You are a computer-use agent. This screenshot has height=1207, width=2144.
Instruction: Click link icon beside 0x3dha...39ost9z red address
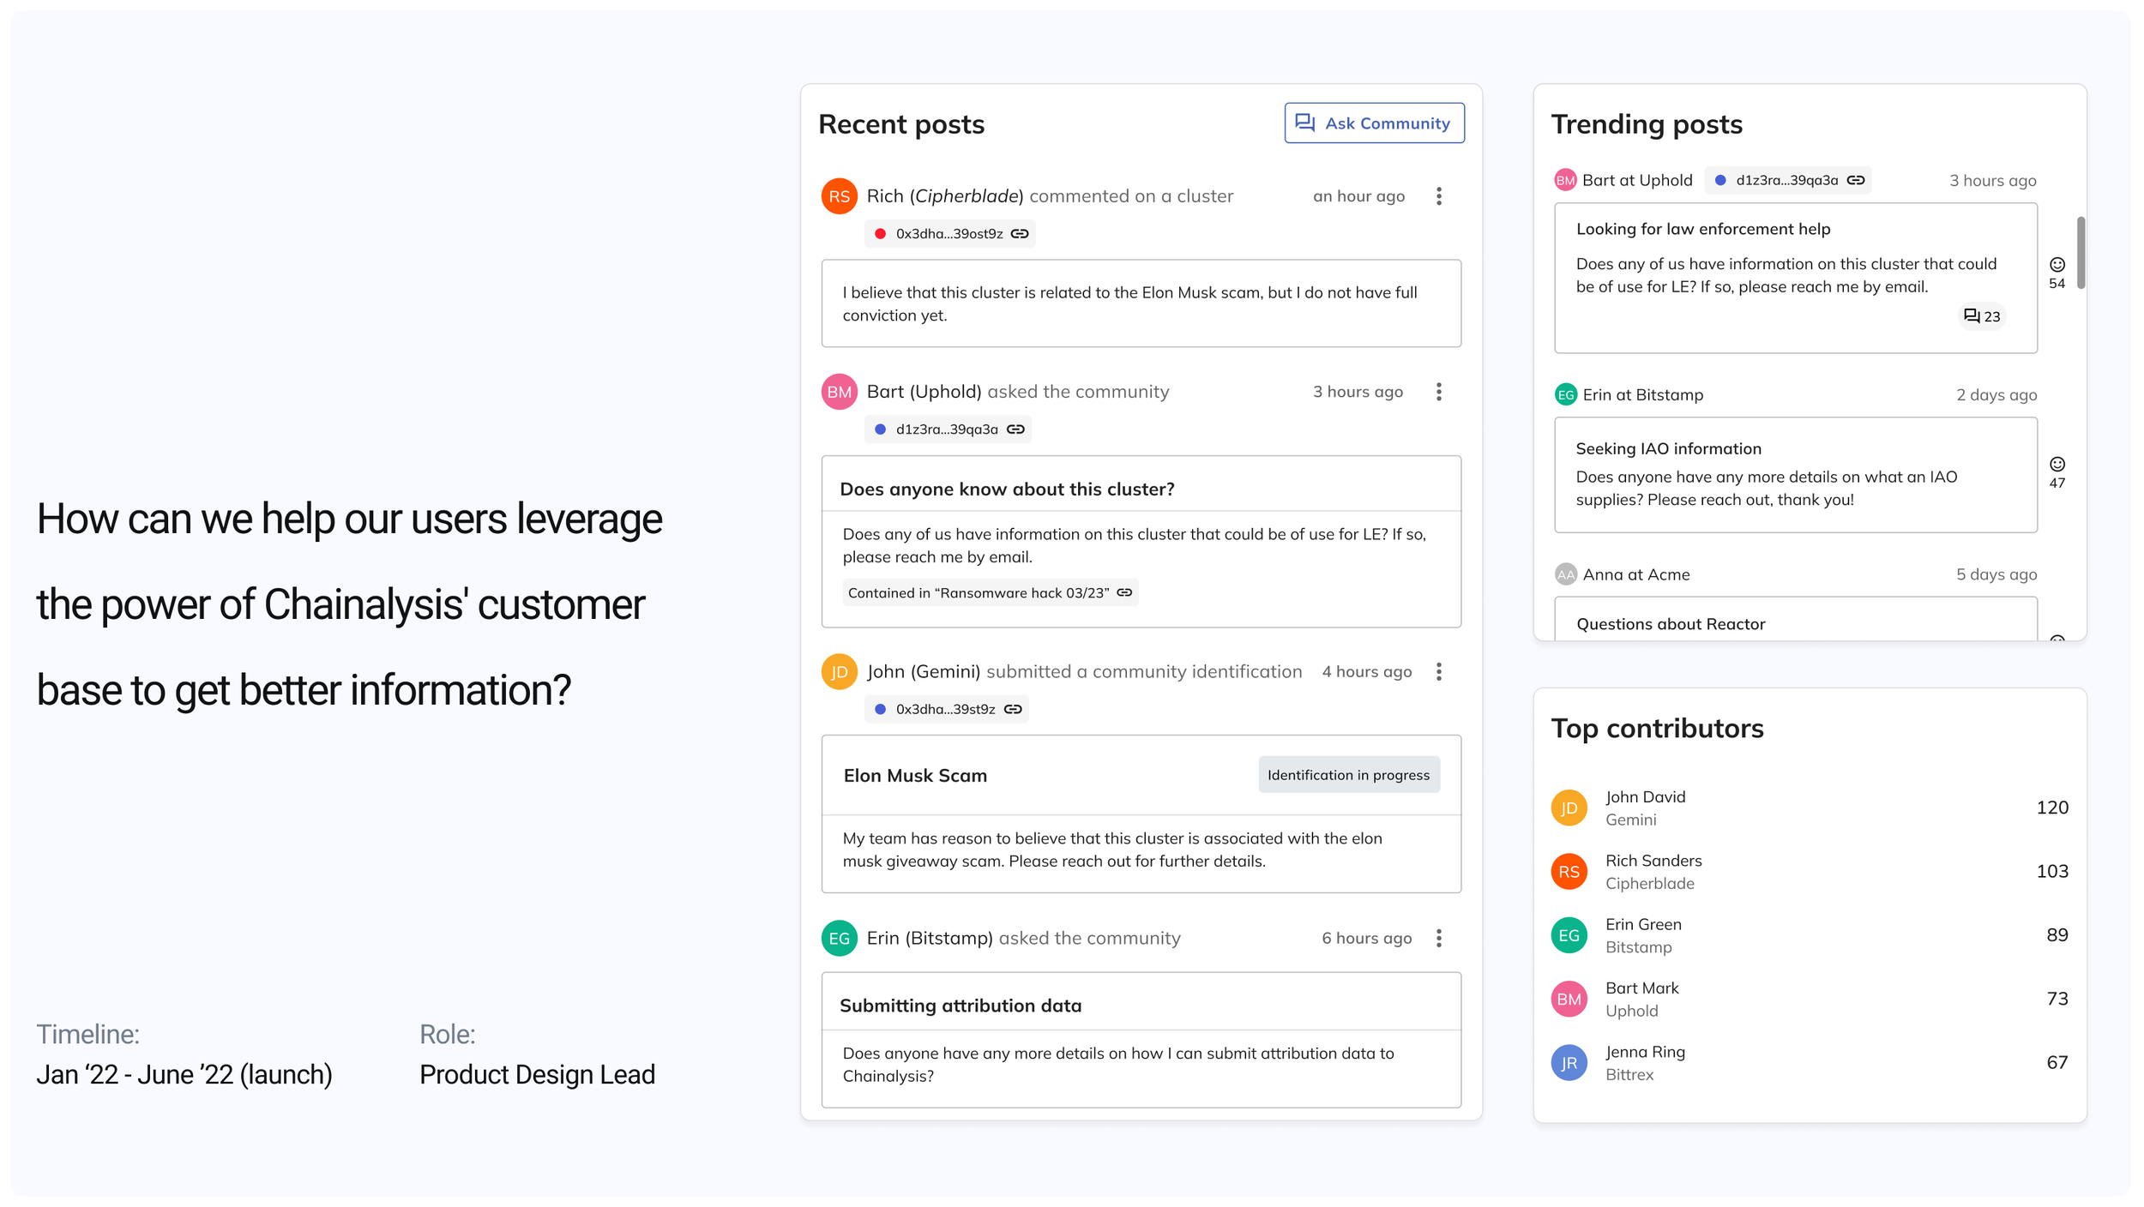[x=1020, y=234]
